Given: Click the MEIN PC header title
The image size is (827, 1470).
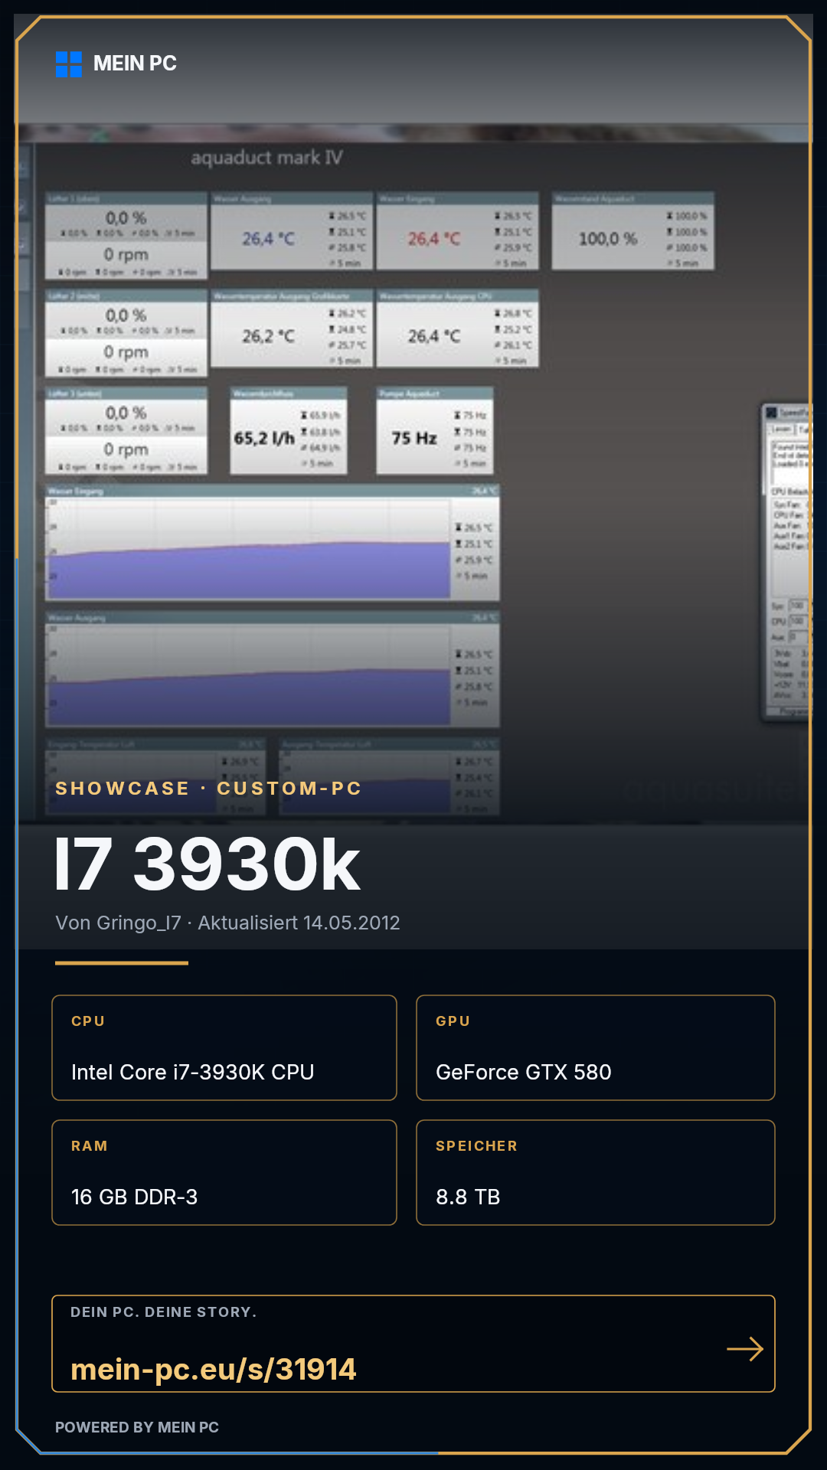Looking at the screenshot, I should pyautogui.click(x=135, y=64).
